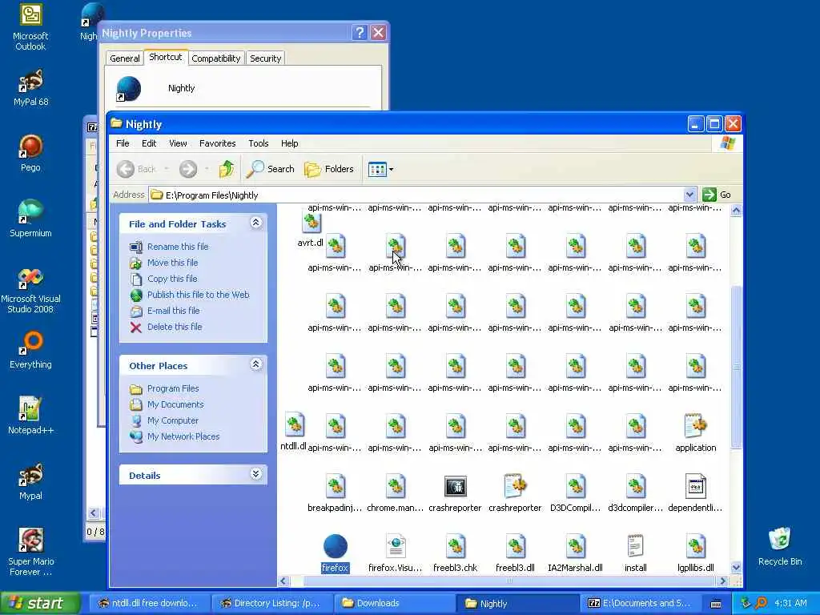
Task: Open the Edit menu
Action: pyautogui.click(x=149, y=143)
